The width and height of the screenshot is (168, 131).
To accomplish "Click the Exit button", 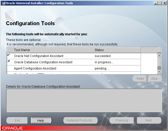I will [x=17, y=121].
